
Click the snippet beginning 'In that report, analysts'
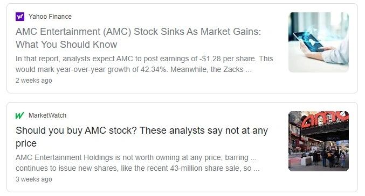click(144, 64)
